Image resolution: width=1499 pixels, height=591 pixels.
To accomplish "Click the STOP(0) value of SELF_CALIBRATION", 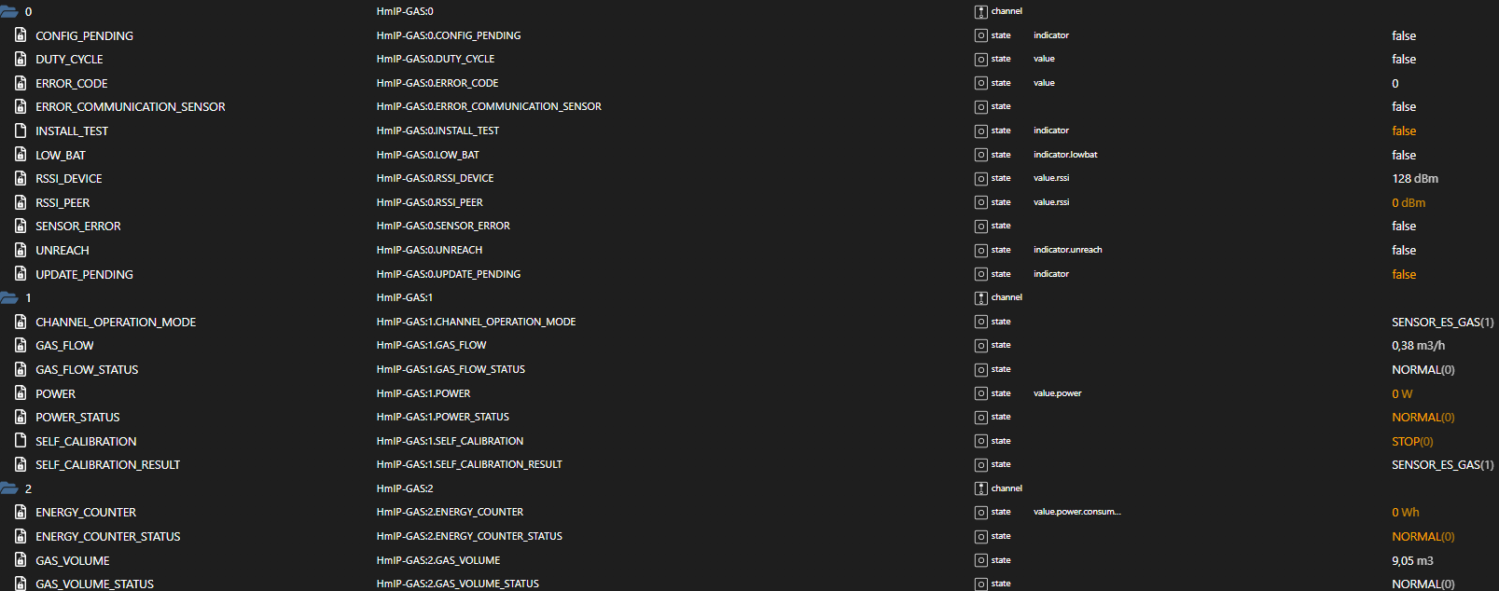I will [x=1411, y=442].
